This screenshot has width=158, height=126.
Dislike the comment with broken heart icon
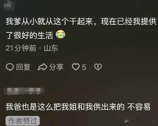98,67
